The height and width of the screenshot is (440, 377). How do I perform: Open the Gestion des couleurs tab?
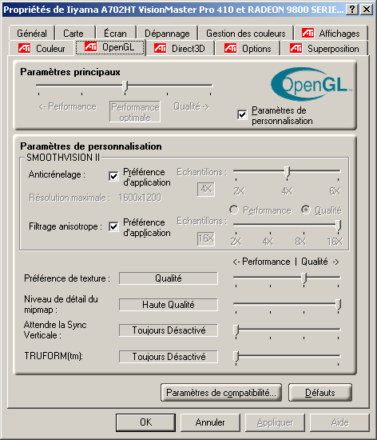[x=246, y=34]
